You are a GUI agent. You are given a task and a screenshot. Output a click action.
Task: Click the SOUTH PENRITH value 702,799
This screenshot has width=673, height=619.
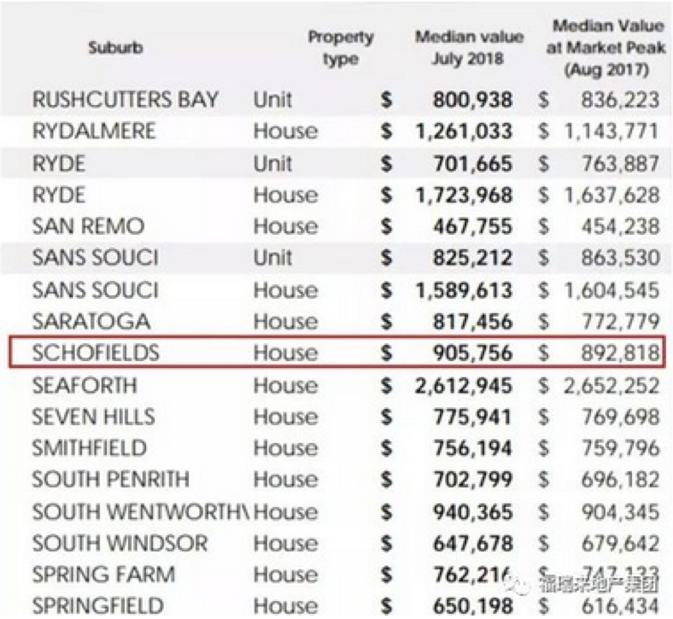coord(472,479)
